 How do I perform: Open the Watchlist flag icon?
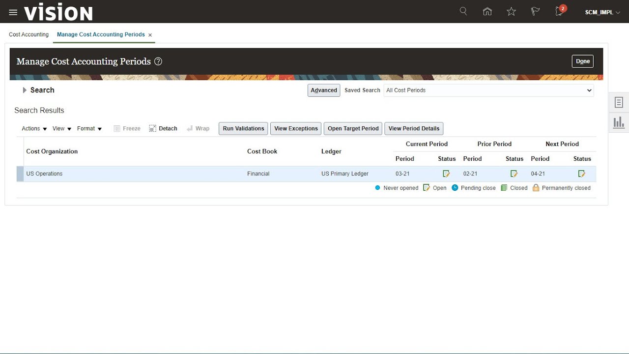tap(536, 11)
